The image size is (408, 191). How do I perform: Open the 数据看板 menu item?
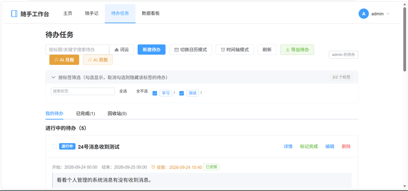click(x=150, y=14)
